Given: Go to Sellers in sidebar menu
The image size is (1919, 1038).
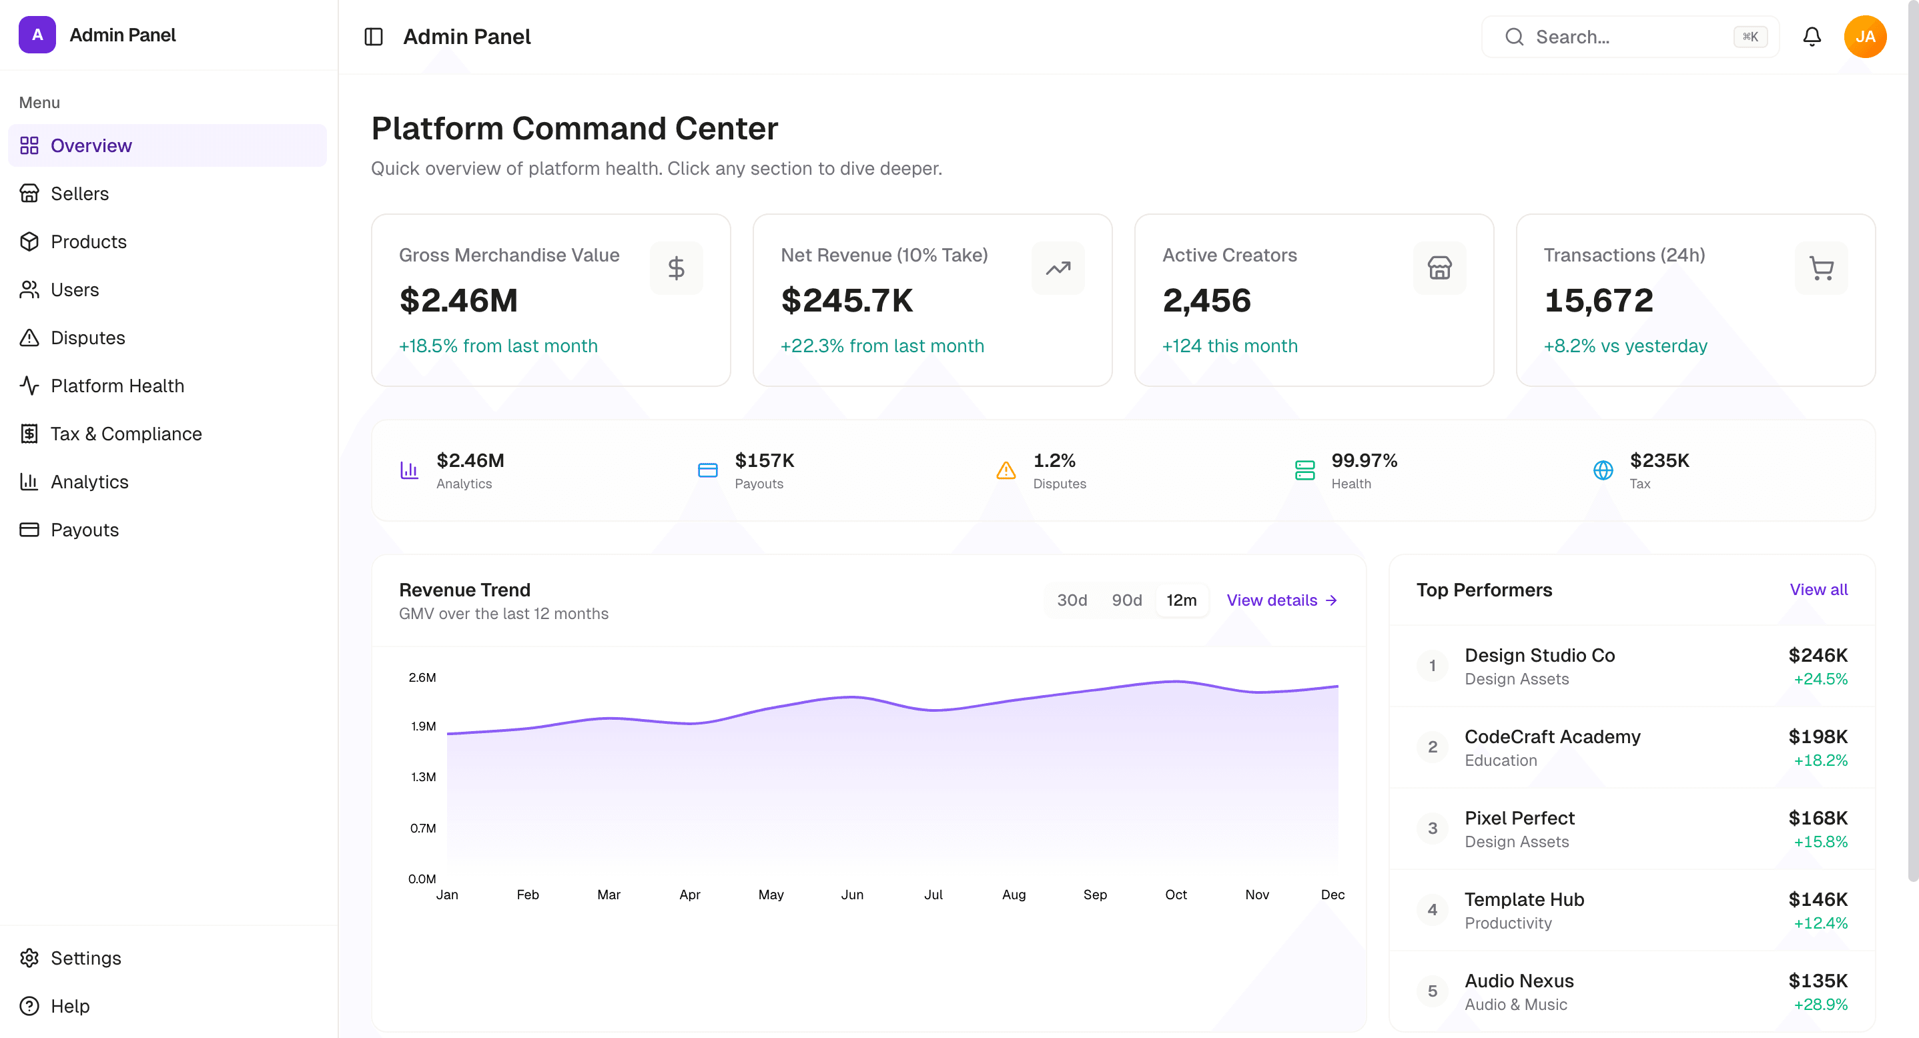Looking at the screenshot, I should (x=79, y=193).
